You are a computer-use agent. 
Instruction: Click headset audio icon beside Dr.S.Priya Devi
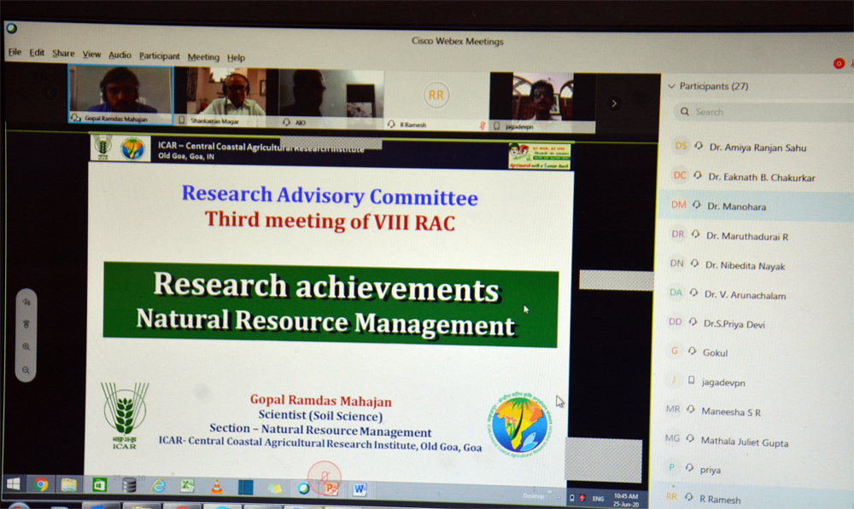pyautogui.click(x=693, y=322)
